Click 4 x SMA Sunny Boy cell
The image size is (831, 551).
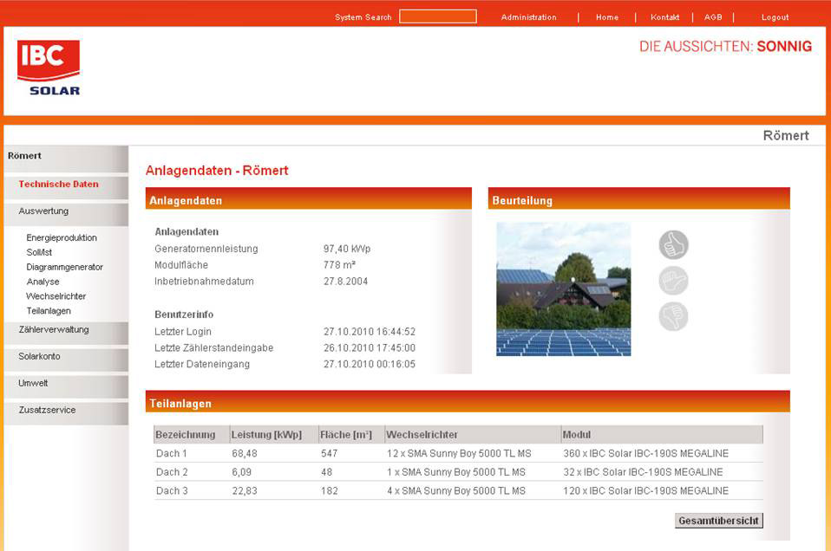point(456,490)
